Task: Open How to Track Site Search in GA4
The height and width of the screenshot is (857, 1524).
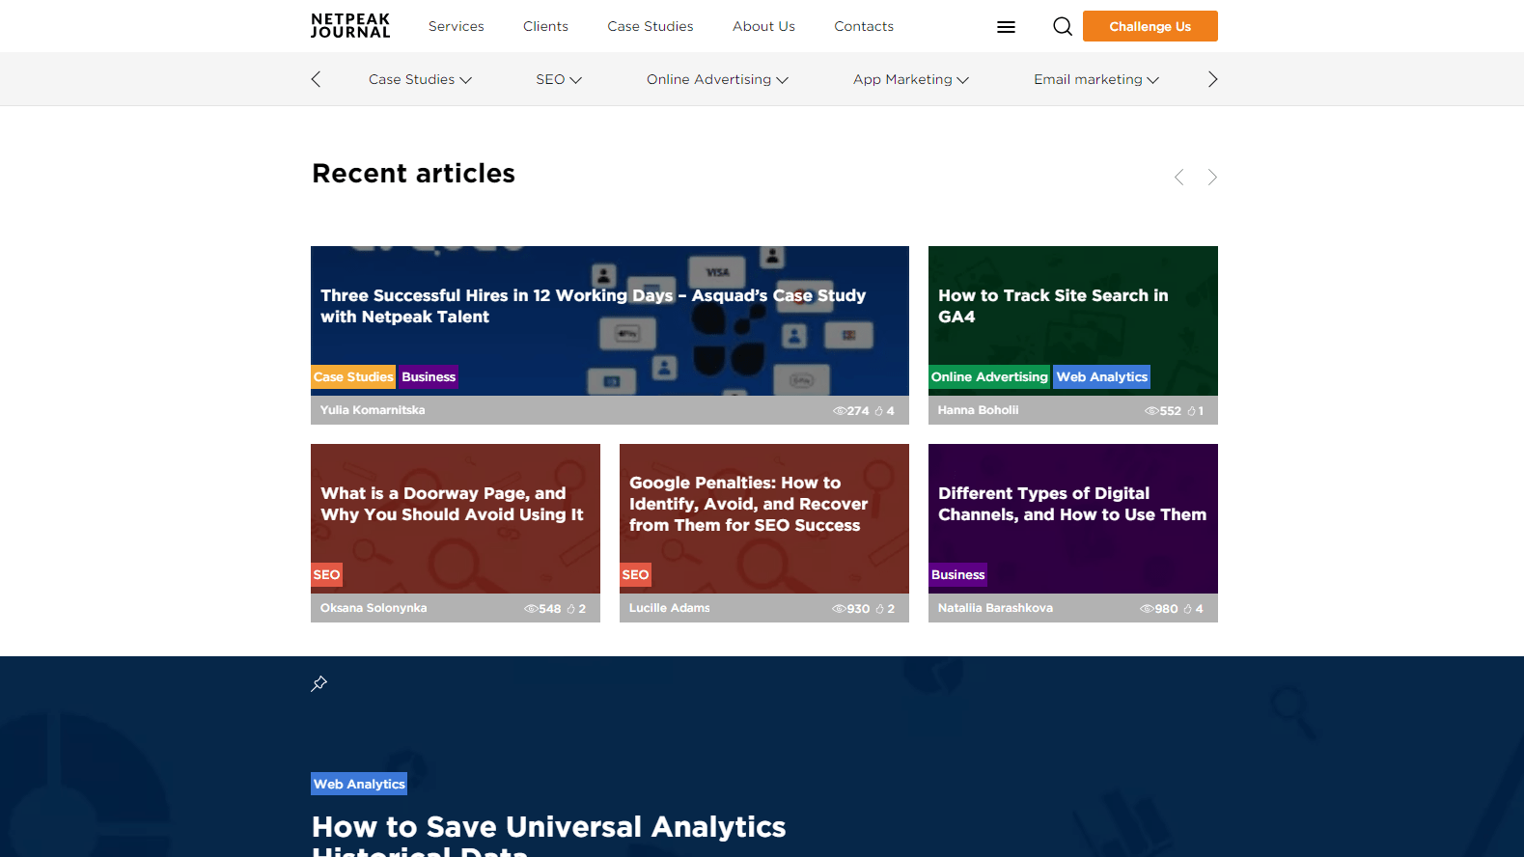Action: tap(1053, 306)
